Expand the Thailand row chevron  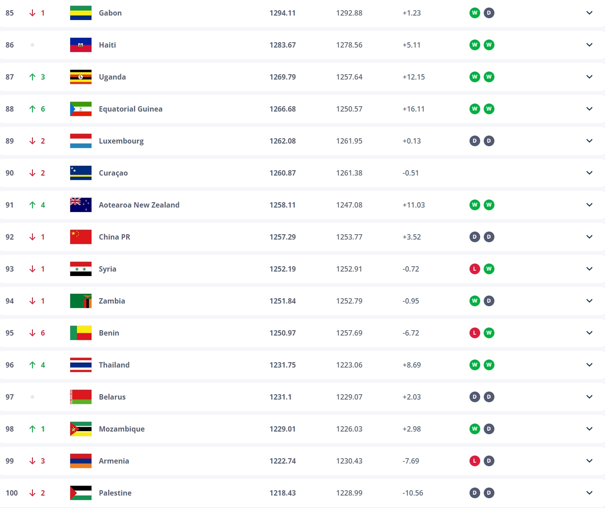[589, 365]
